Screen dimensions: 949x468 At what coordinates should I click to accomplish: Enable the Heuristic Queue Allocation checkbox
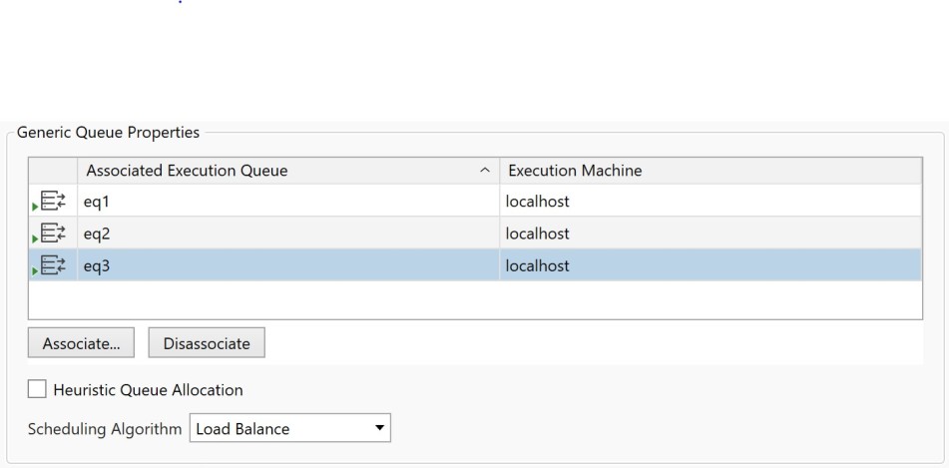pyautogui.click(x=38, y=389)
